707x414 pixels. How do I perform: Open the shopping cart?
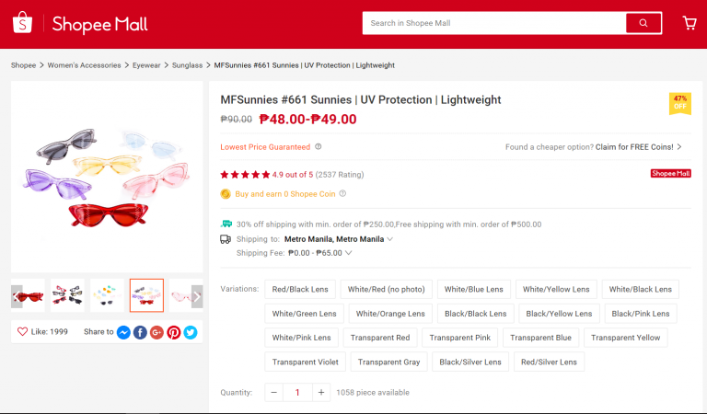pos(690,23)
